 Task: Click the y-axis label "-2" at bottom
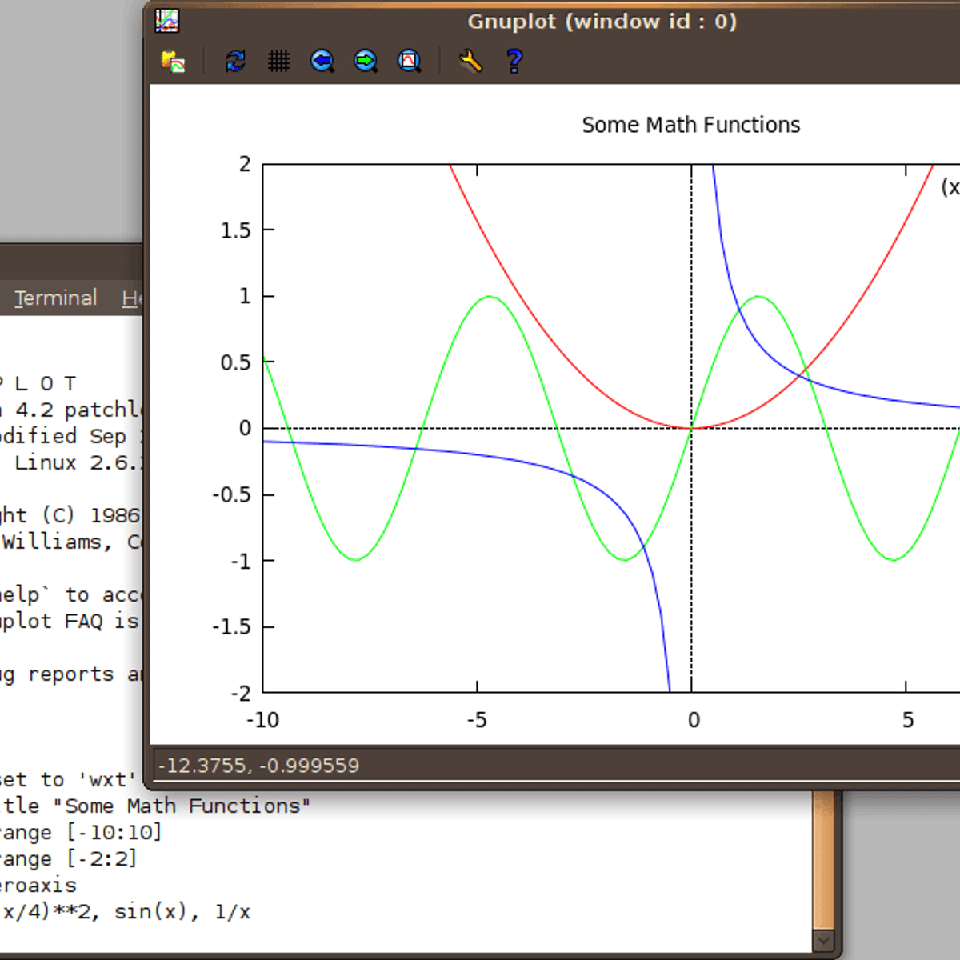coord(241,693)
